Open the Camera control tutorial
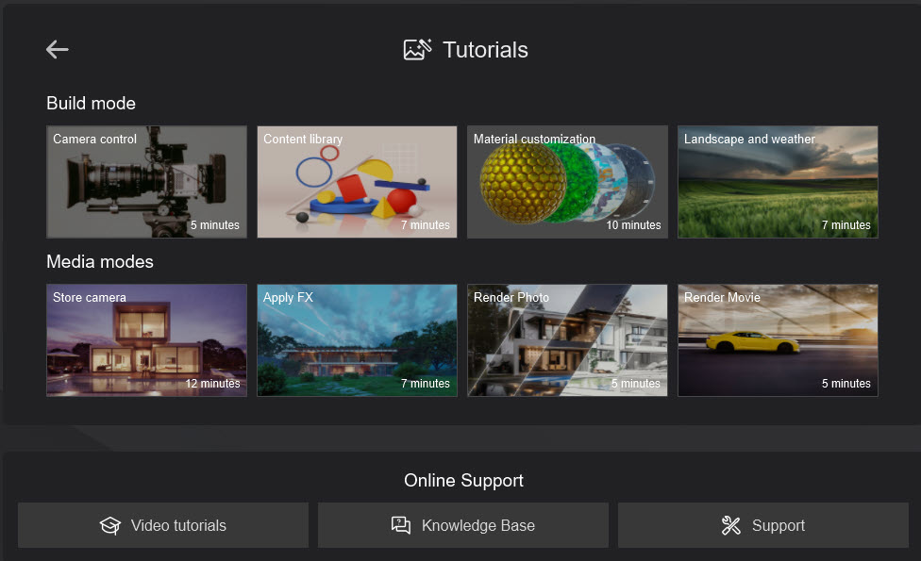 tap(146, 182)
